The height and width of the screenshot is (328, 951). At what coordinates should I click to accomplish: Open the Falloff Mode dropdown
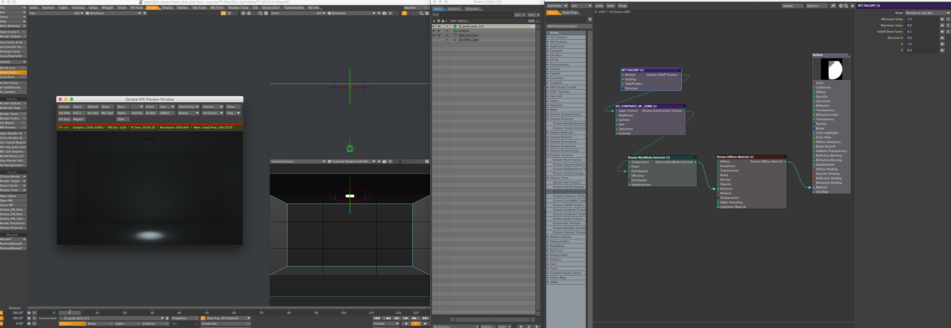(x=927, y=13)
